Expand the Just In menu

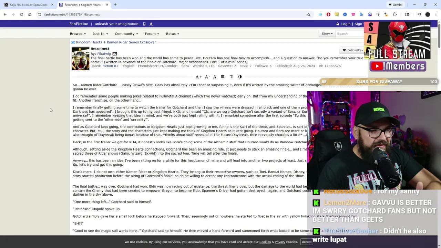100,34
